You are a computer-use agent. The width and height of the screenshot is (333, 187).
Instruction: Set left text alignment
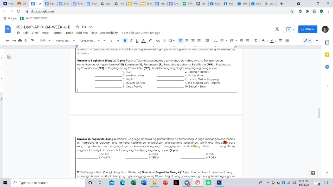coord(181,41)
